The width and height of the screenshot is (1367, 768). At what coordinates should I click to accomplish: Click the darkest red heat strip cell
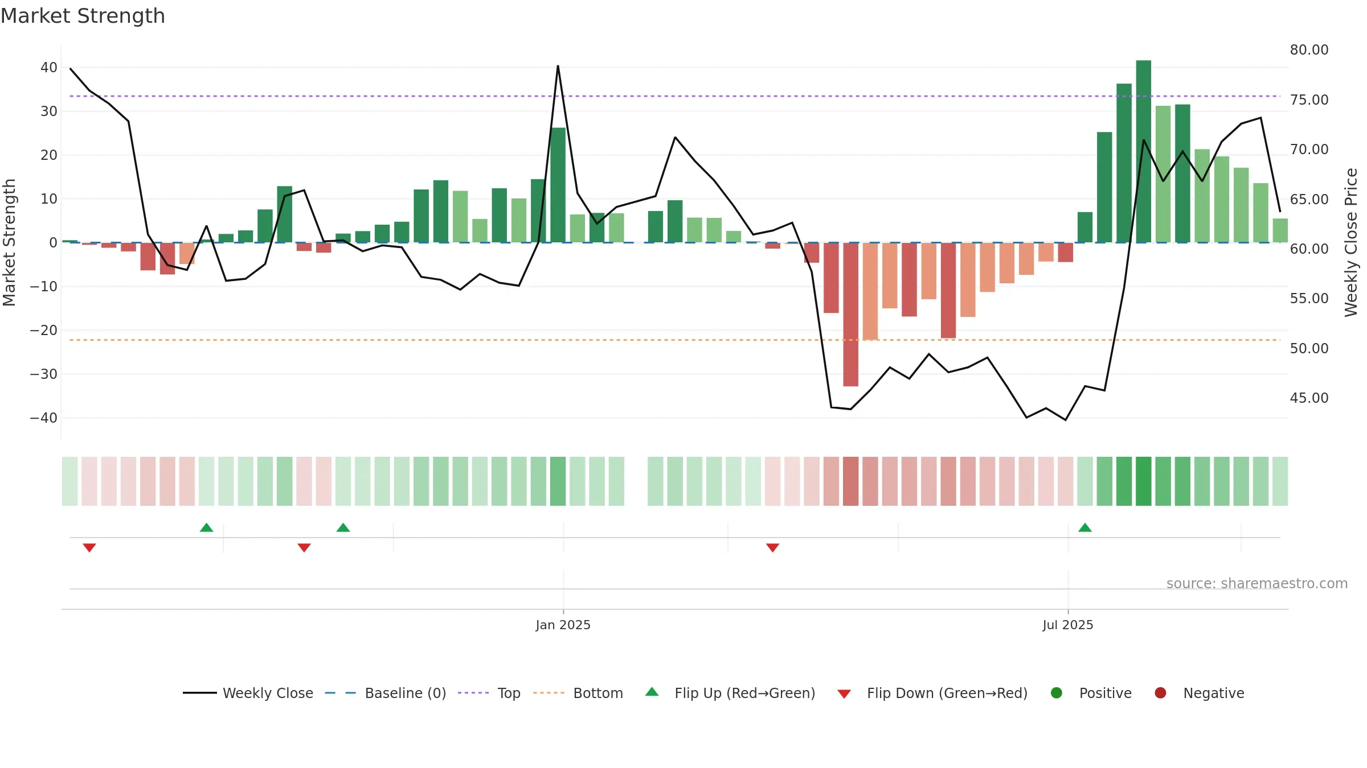[x=851, y=481]
